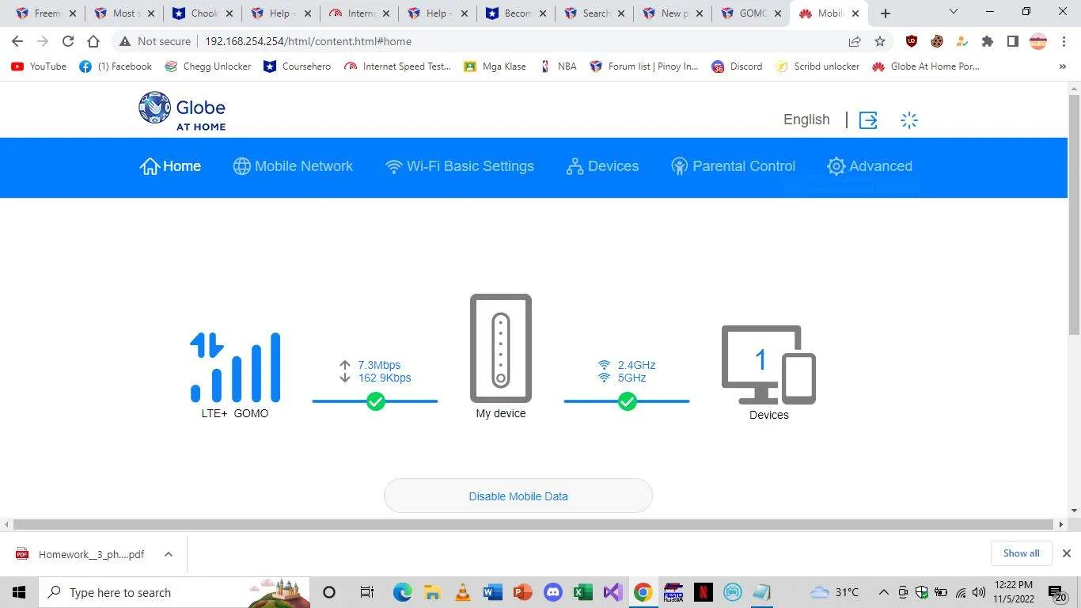This screenshot has height=608, width=1081.
Task: Open the NBA bookmark
Action: coord(558,66)
